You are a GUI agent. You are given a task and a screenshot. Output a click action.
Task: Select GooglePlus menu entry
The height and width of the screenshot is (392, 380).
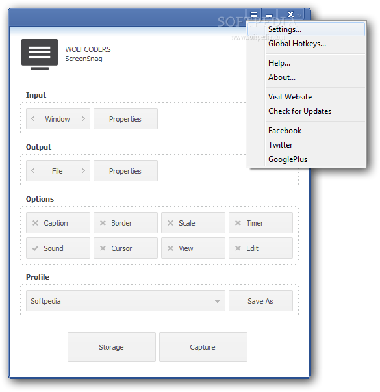306,159
